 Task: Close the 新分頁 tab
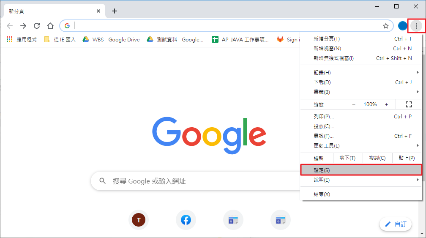[x=98, y=11]
